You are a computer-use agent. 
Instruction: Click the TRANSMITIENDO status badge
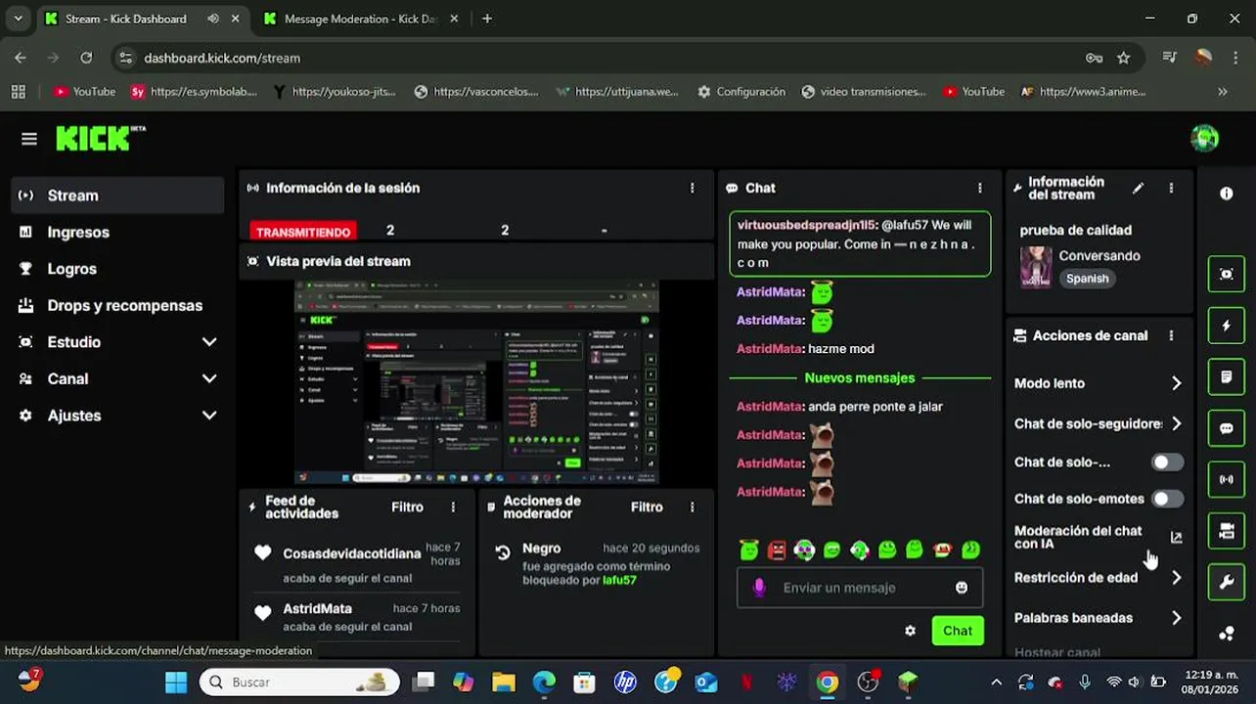pyautogui.click(x=303, y=232)
